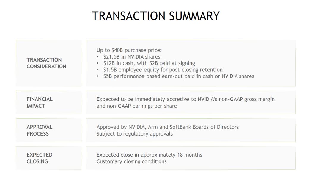Click the bullet point before '$12B in cash'
The height and width of the screenshot is (176, 321).
pos(98,63)
